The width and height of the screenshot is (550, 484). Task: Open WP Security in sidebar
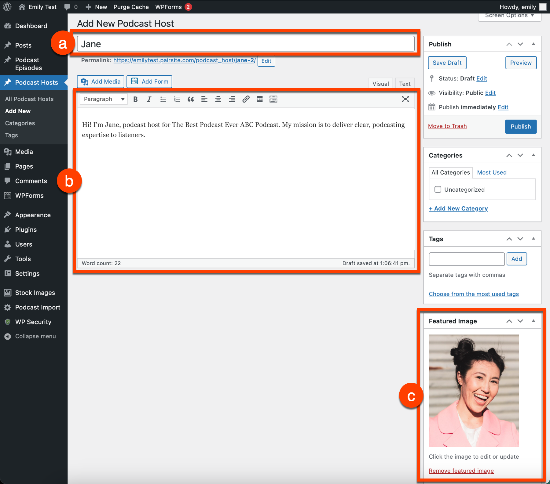click(34, 322)
